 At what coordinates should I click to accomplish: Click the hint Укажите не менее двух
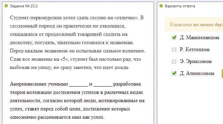[196, 25]
